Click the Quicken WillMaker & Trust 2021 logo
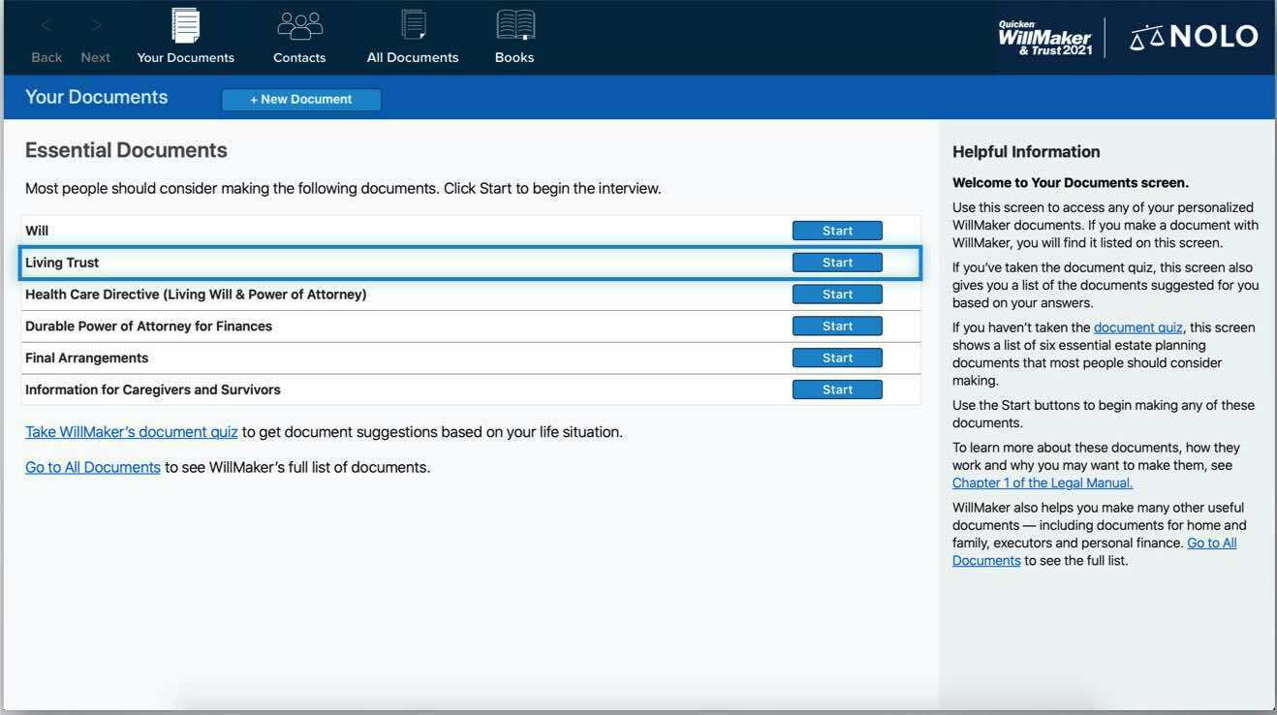This screenshot has height=715, width=1277. point(1044,34)
